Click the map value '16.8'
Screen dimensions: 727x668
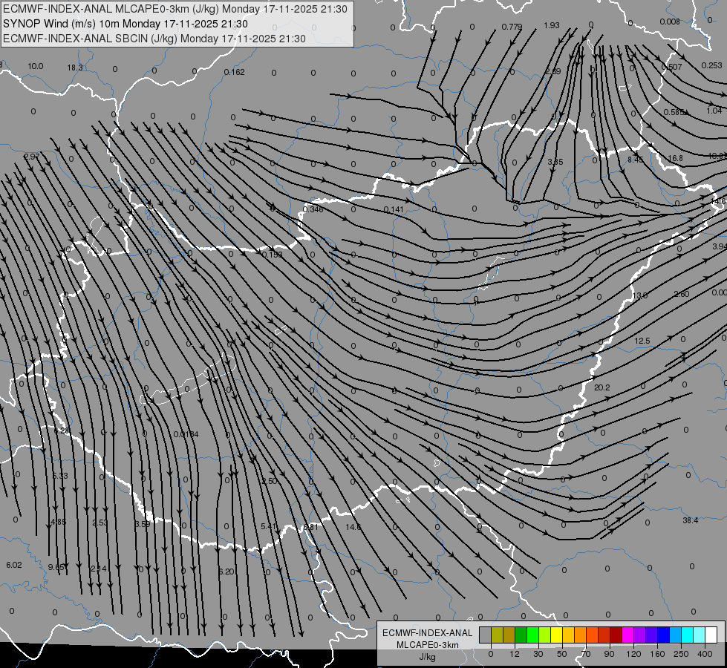pos(675,159)
